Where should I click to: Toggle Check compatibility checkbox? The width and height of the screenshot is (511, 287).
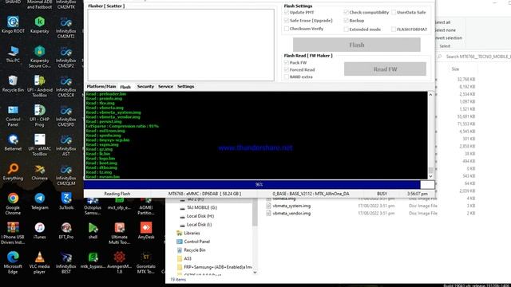tap(346, 13)
